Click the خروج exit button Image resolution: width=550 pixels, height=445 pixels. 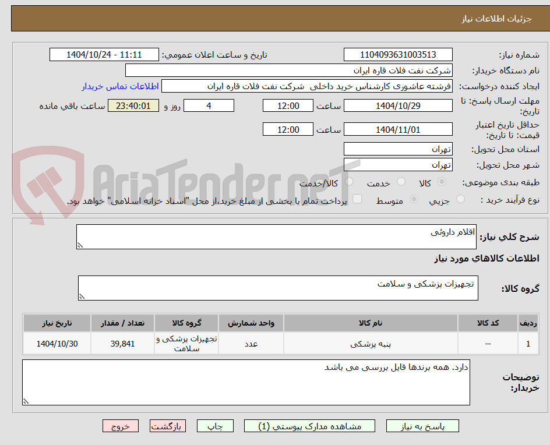(x=121, y=426)
